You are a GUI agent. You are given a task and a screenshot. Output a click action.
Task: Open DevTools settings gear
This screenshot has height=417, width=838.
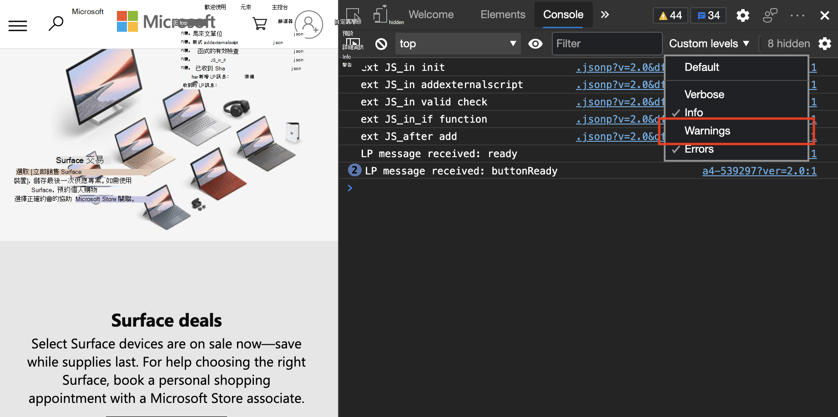click(x=743, y=15)
